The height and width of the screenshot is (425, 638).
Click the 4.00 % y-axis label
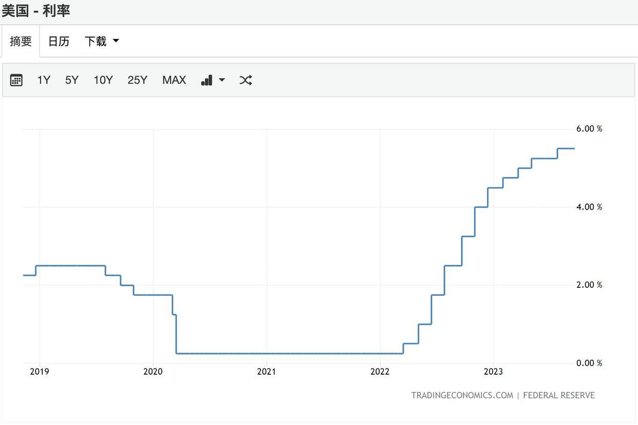click(x=589, y=207)
